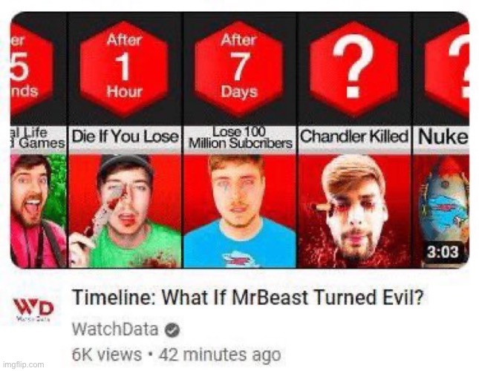479x371 pixels.
Task: Click the After 1 Hour red hexagon
Action: tap(124, 68)
